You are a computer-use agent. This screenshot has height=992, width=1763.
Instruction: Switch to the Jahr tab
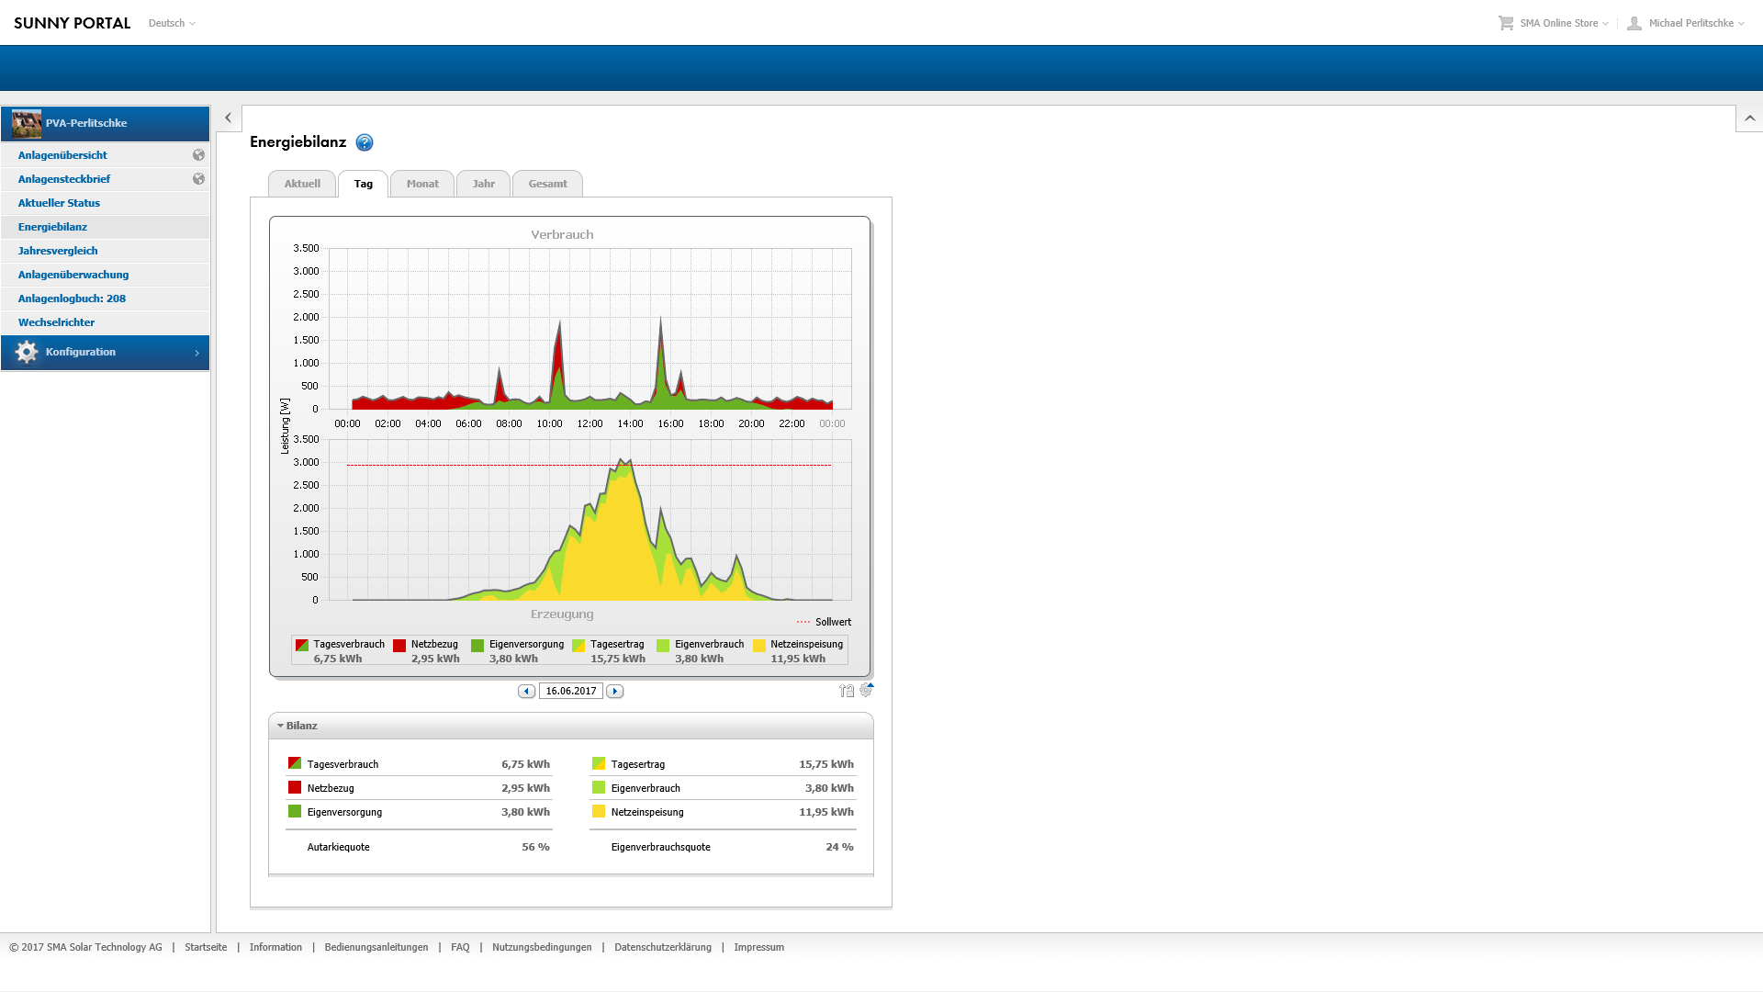coord(484,184)
